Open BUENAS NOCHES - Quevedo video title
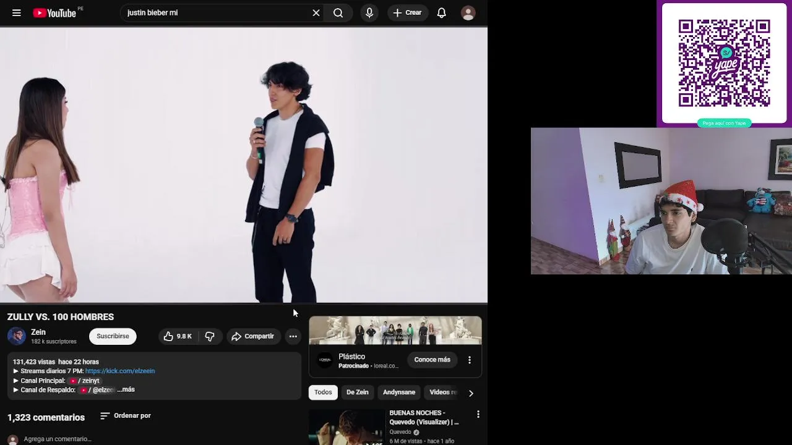792x445 pixels. pyautogui.click(x=424, y=417)
